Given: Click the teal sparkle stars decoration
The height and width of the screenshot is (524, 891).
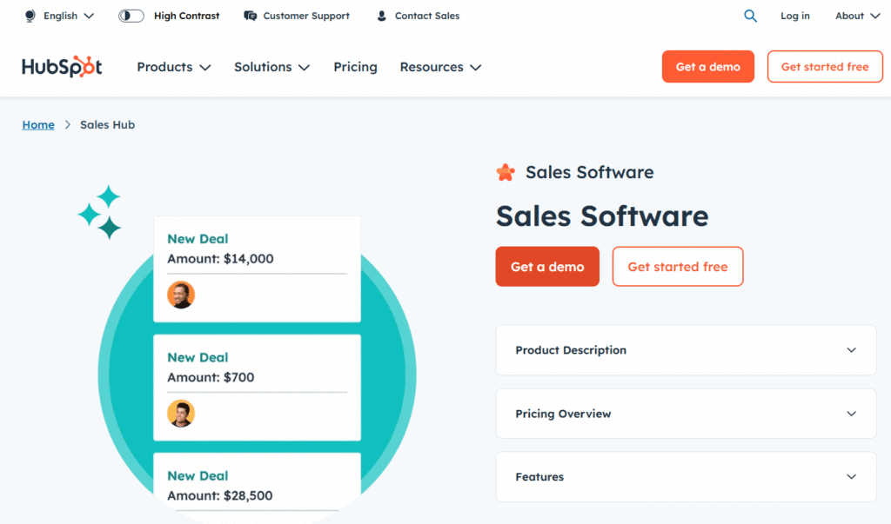Looking at the screenshot, I should [x=100, y=212].
